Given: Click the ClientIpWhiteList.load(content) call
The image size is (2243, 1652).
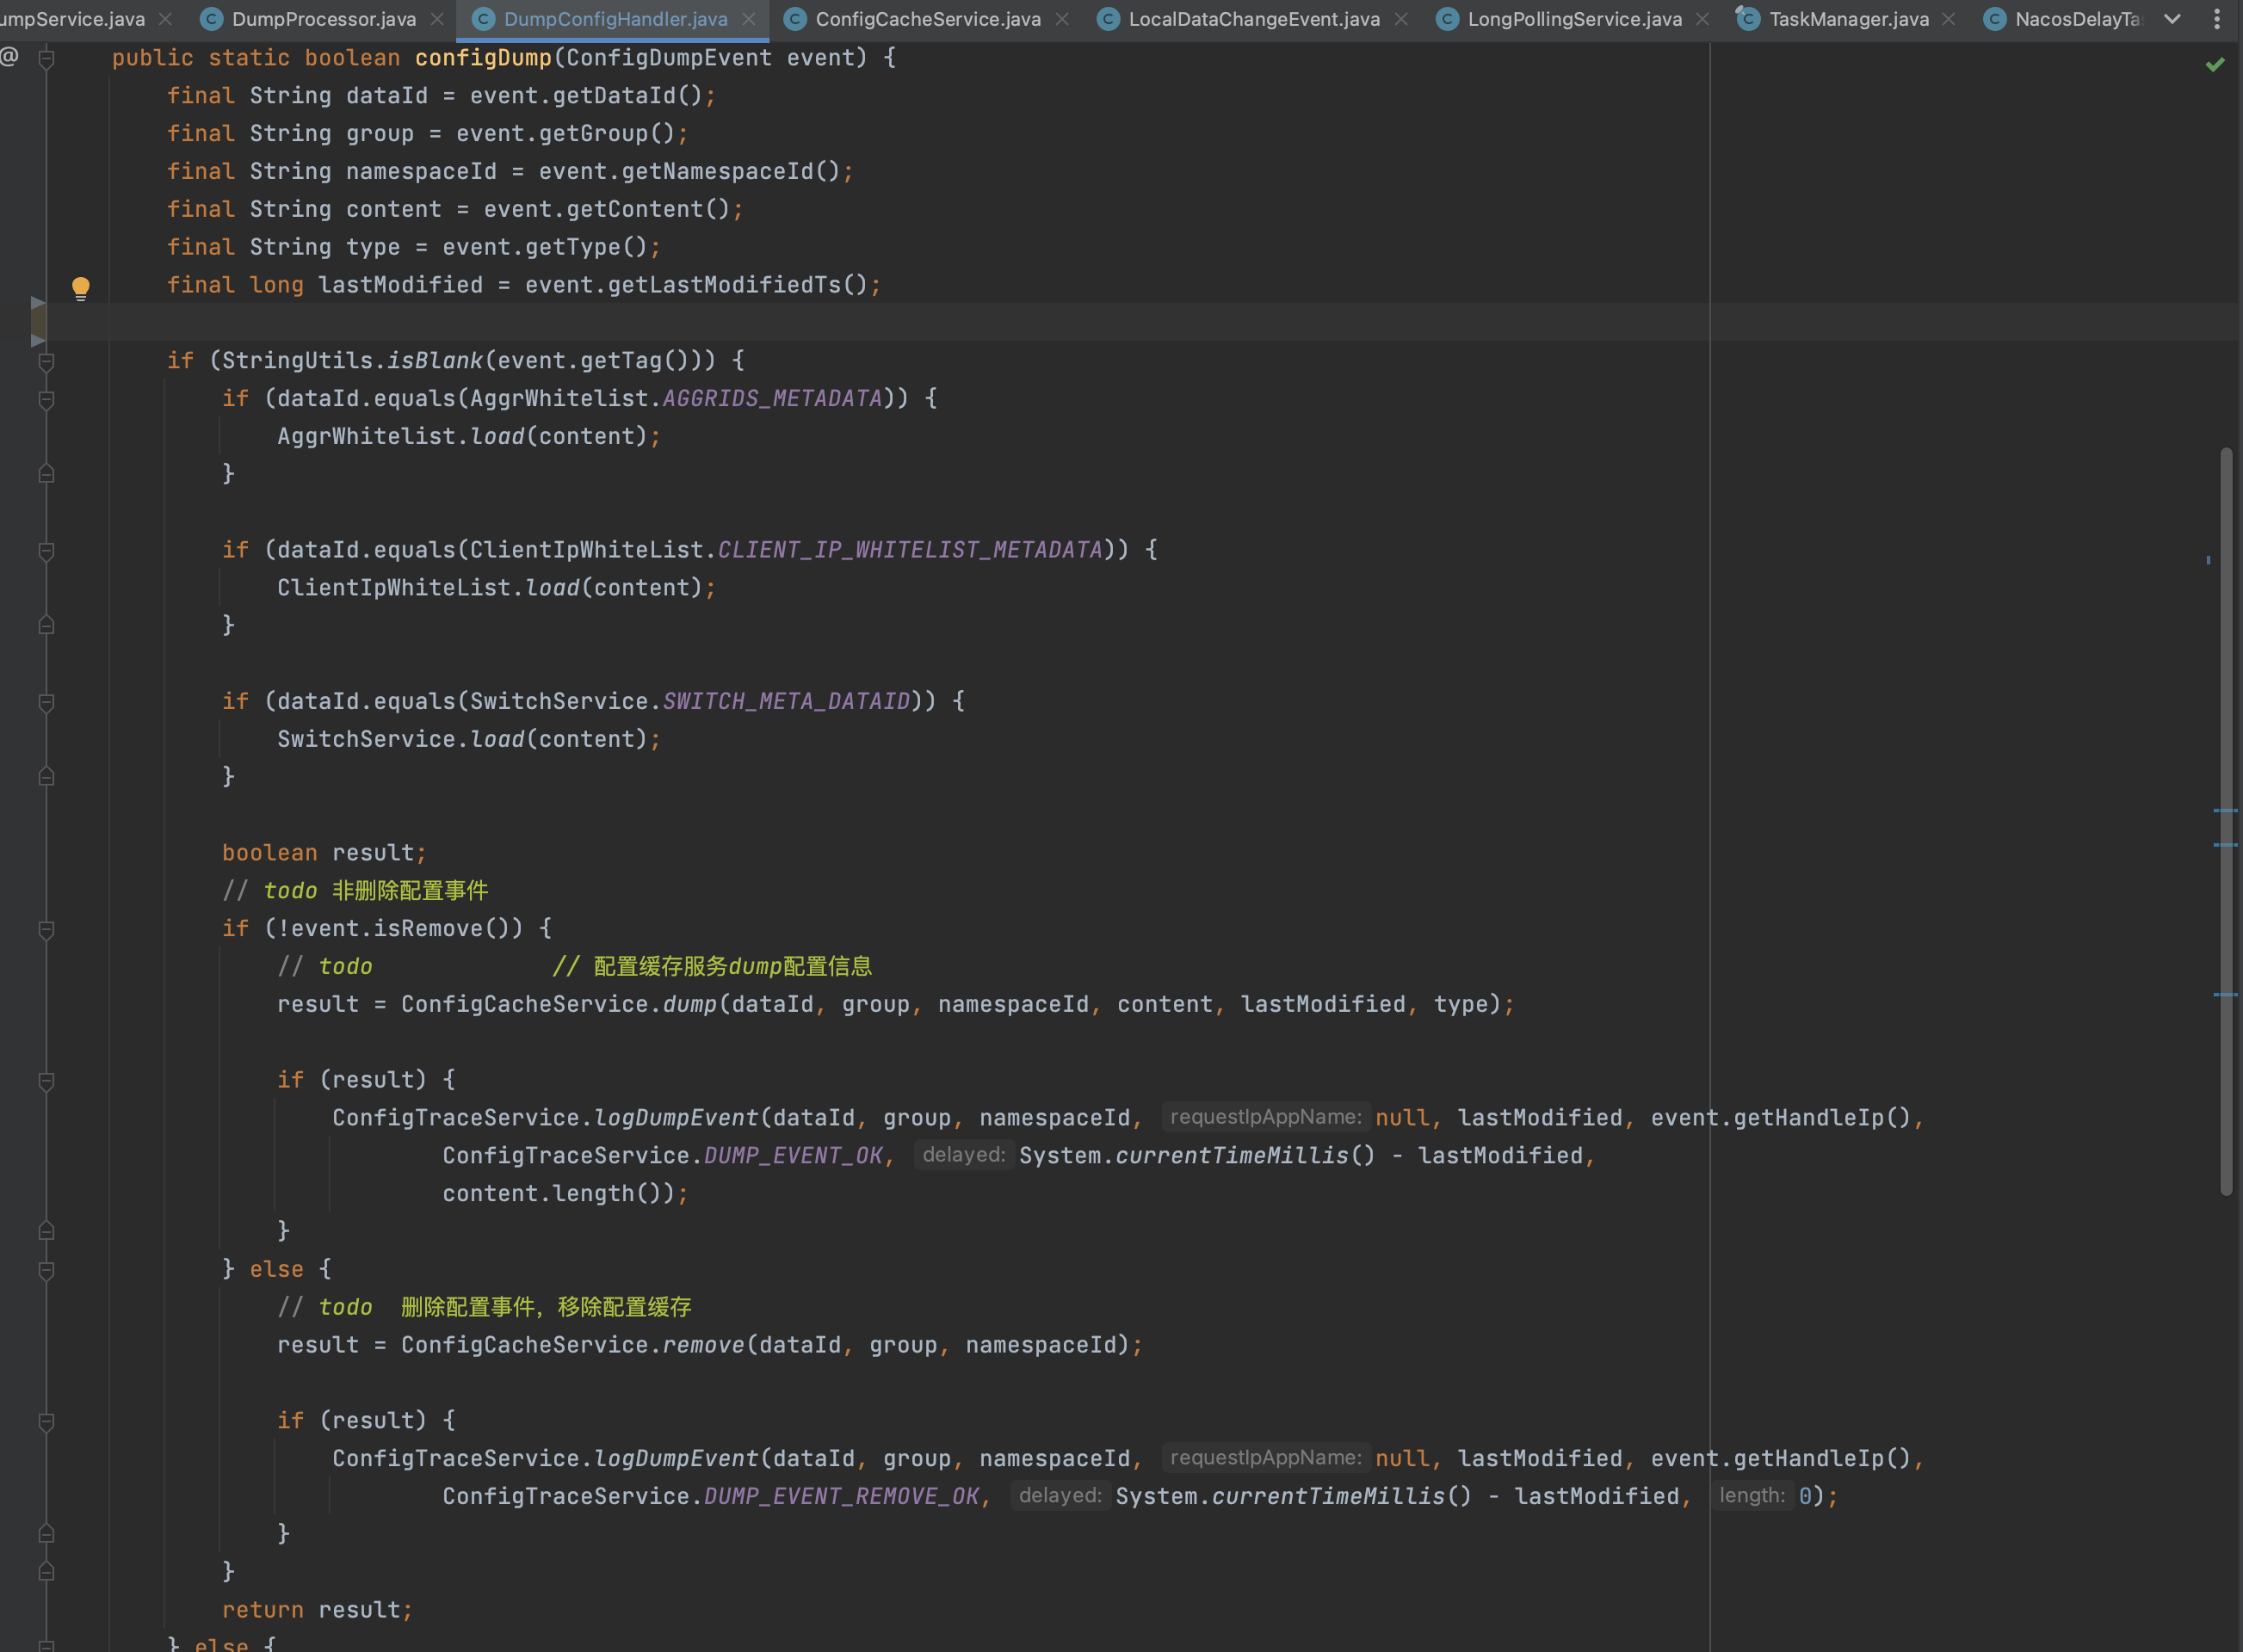Looking at the screenshot, I should coord(491,588).
